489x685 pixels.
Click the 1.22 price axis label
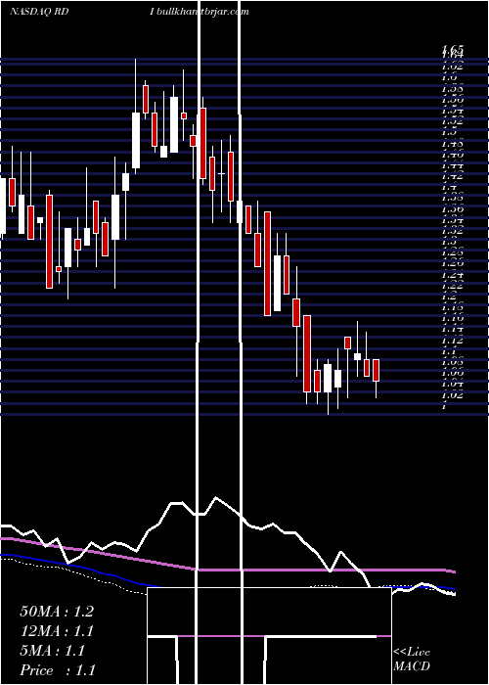(452, 286)
